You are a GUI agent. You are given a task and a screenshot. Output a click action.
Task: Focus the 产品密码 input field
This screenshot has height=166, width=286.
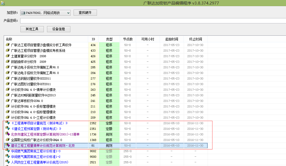tap(153, 21)
